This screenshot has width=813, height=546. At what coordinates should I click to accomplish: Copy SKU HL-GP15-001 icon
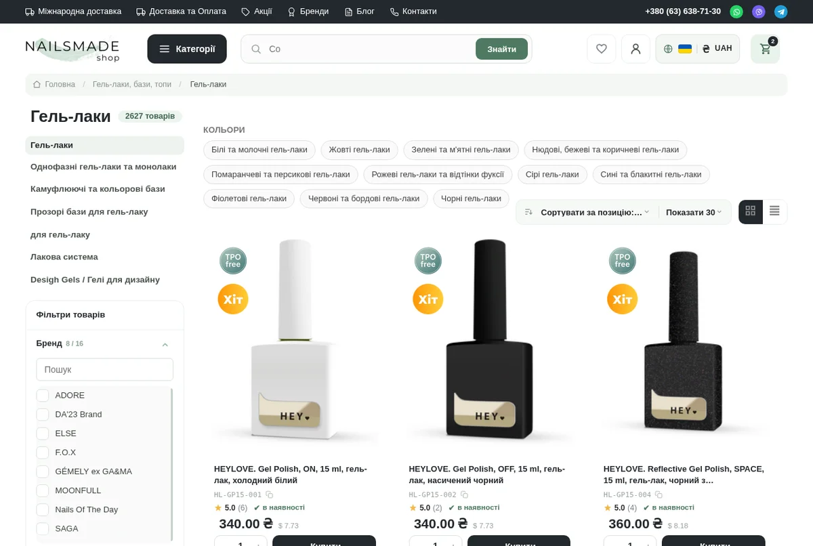[x=269, y=495]
